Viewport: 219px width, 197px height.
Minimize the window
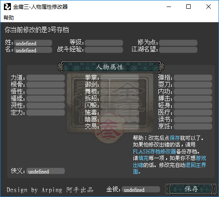coord(169,7)
